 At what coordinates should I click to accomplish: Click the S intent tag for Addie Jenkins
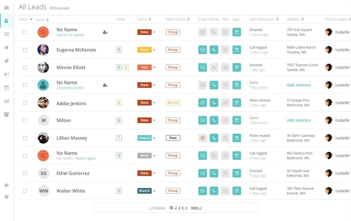tap(119, 103)
